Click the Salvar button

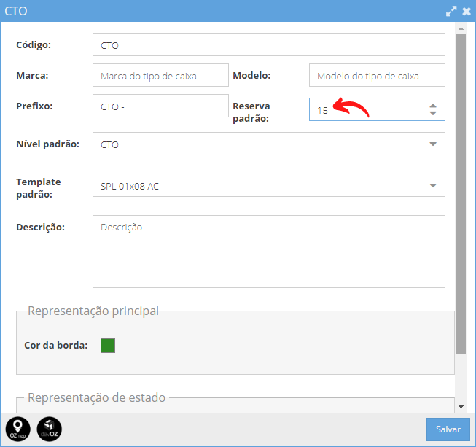click(448, 429)
